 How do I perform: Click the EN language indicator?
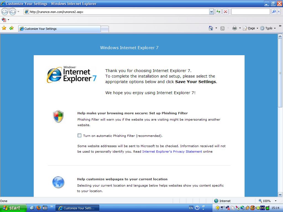[191, 208]
